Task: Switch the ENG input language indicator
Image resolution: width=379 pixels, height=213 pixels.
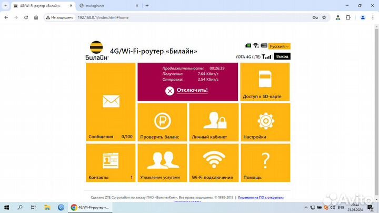Action: pos(341,207)
